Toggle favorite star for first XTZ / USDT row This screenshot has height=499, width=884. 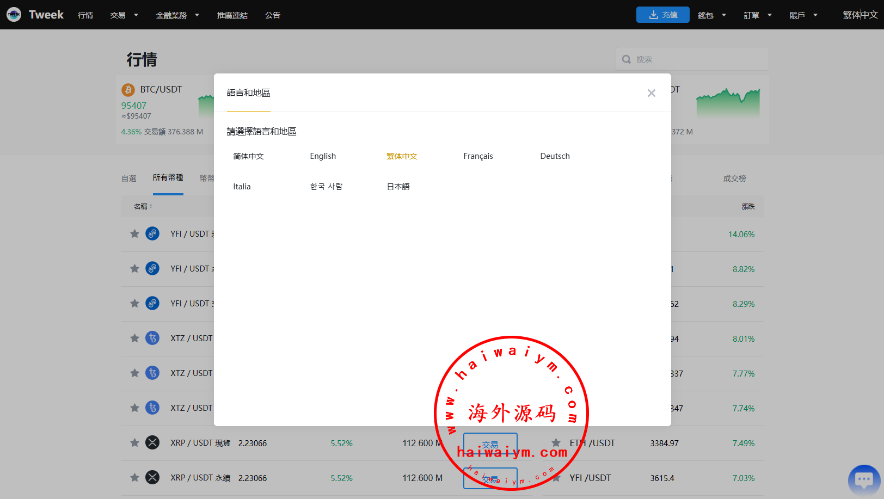pyautogui.click(x=134, y=338)
